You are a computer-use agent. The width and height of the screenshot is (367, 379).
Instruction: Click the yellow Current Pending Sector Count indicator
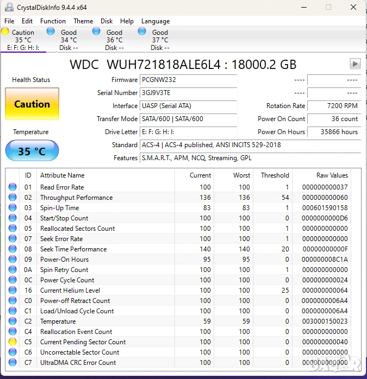click(x=13, y=342)
